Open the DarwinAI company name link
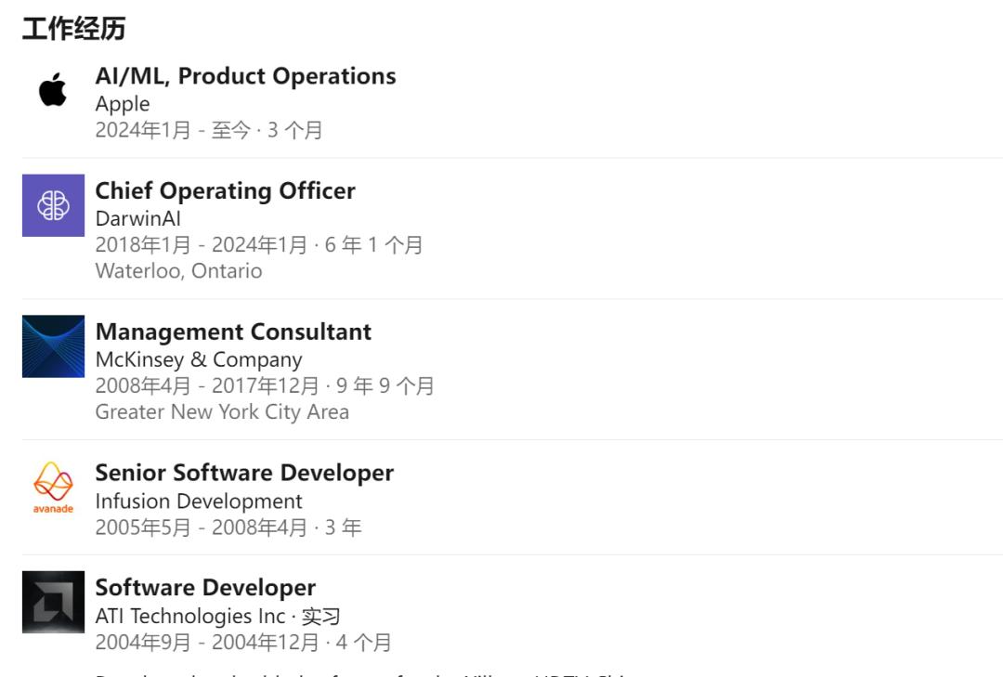Screen dimensions: 1003x677 click(137, 219)
